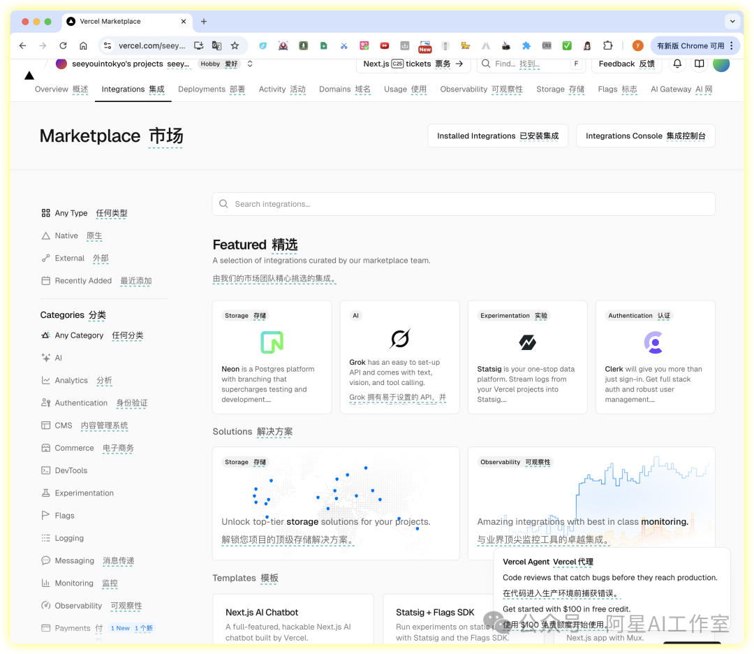Reload the page with refresh icon

pyautogui.click(x=63, y=45)
